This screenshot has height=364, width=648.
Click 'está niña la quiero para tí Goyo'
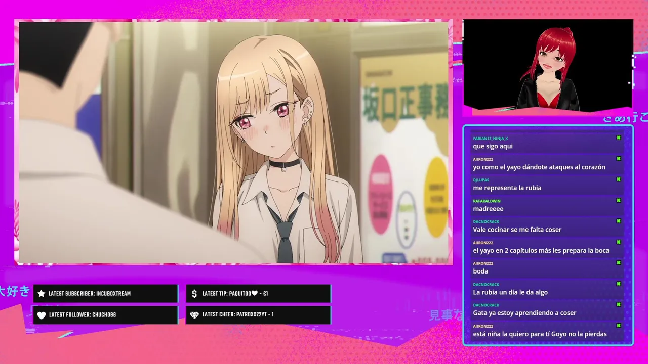[x=540, y=334]
